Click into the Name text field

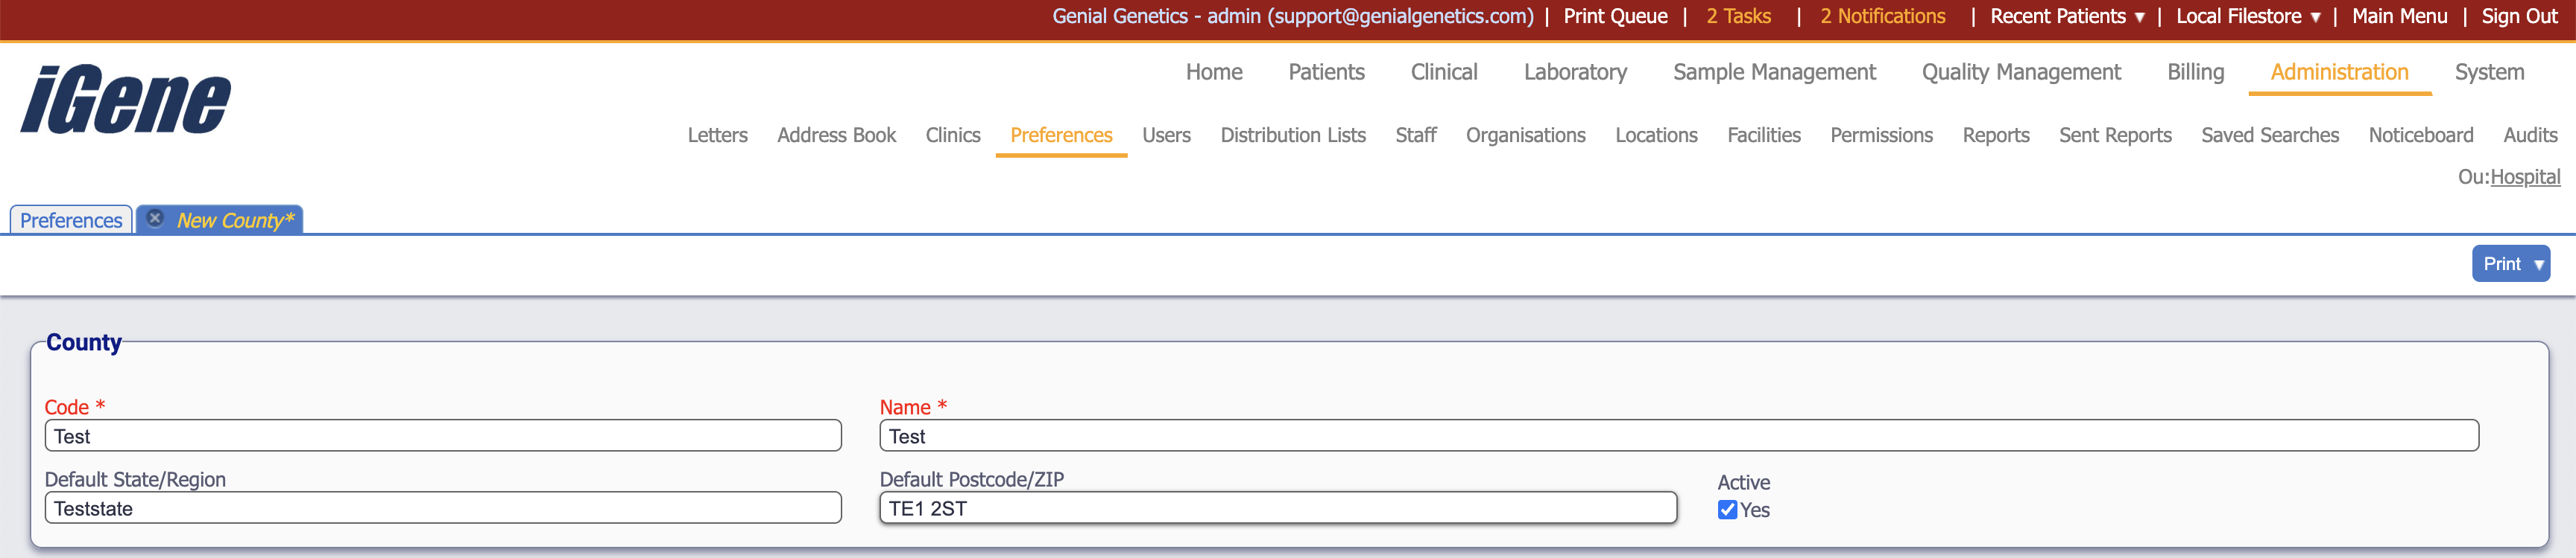point(1678,436)
